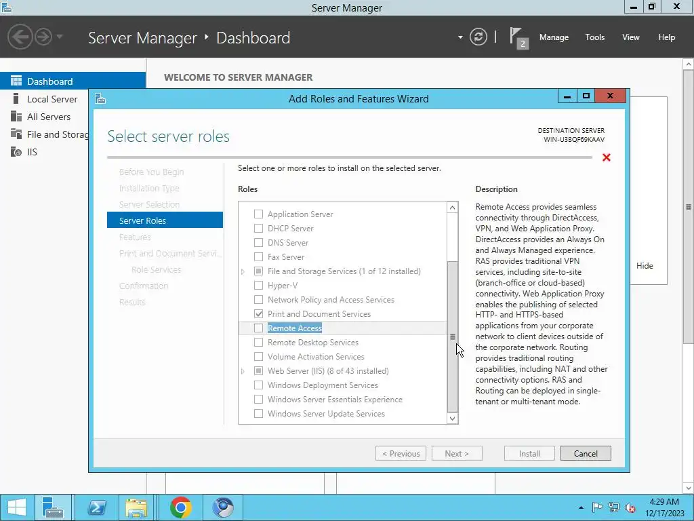Check the Hyper-V role
The image size is (694, 521).
(258, 286)
